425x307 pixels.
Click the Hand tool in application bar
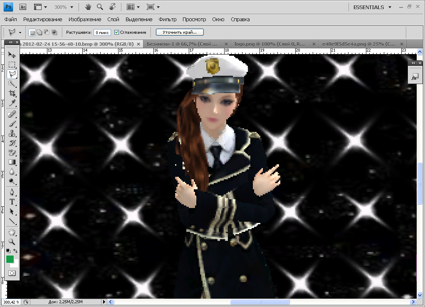pyautogui.click(x=88, y=7)
